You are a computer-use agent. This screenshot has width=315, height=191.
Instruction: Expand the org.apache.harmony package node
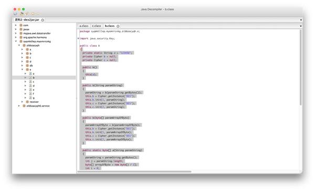click(16, 37)
